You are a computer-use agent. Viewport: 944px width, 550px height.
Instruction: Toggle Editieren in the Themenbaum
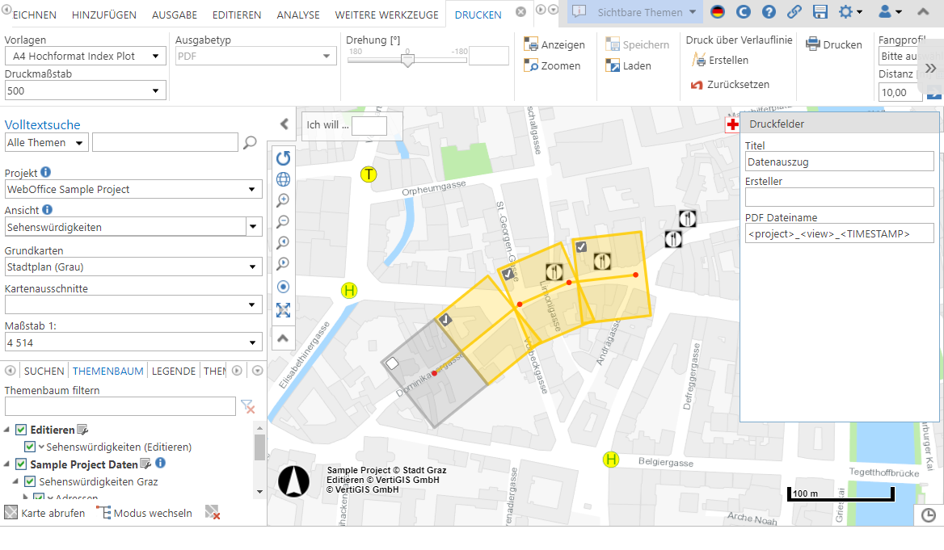coord(20,430)
